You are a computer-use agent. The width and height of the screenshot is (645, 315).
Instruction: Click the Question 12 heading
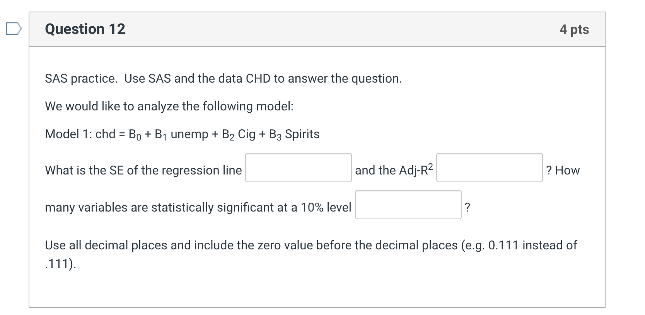[85, 29]
